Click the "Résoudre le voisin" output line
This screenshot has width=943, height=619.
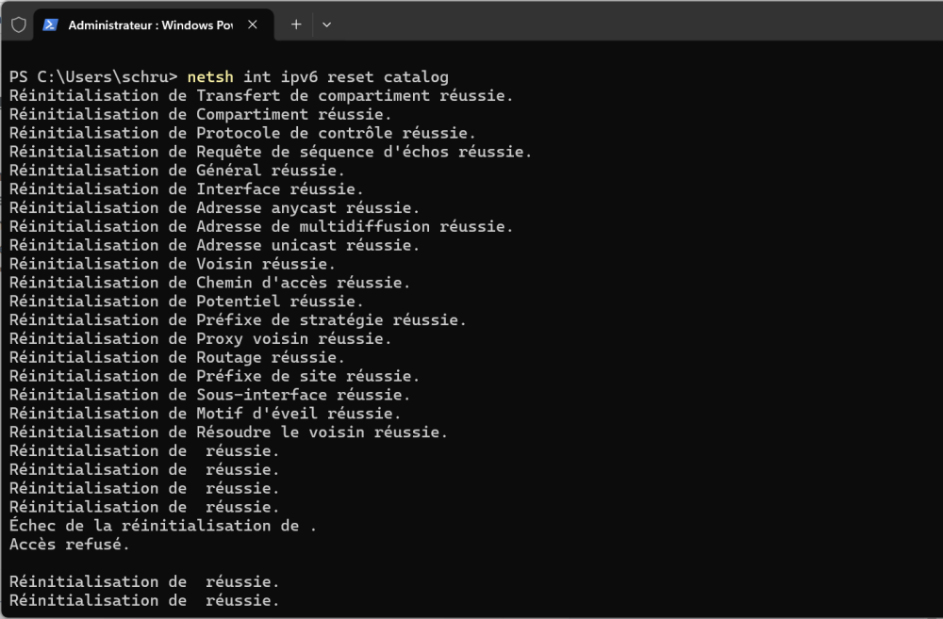click(228, 432)
